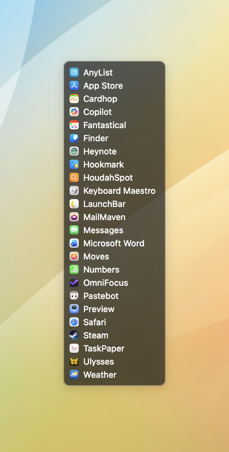This screenshot has height=452, width=229.
Task: Click the Moves icon
Action: [x=74, y=257]
